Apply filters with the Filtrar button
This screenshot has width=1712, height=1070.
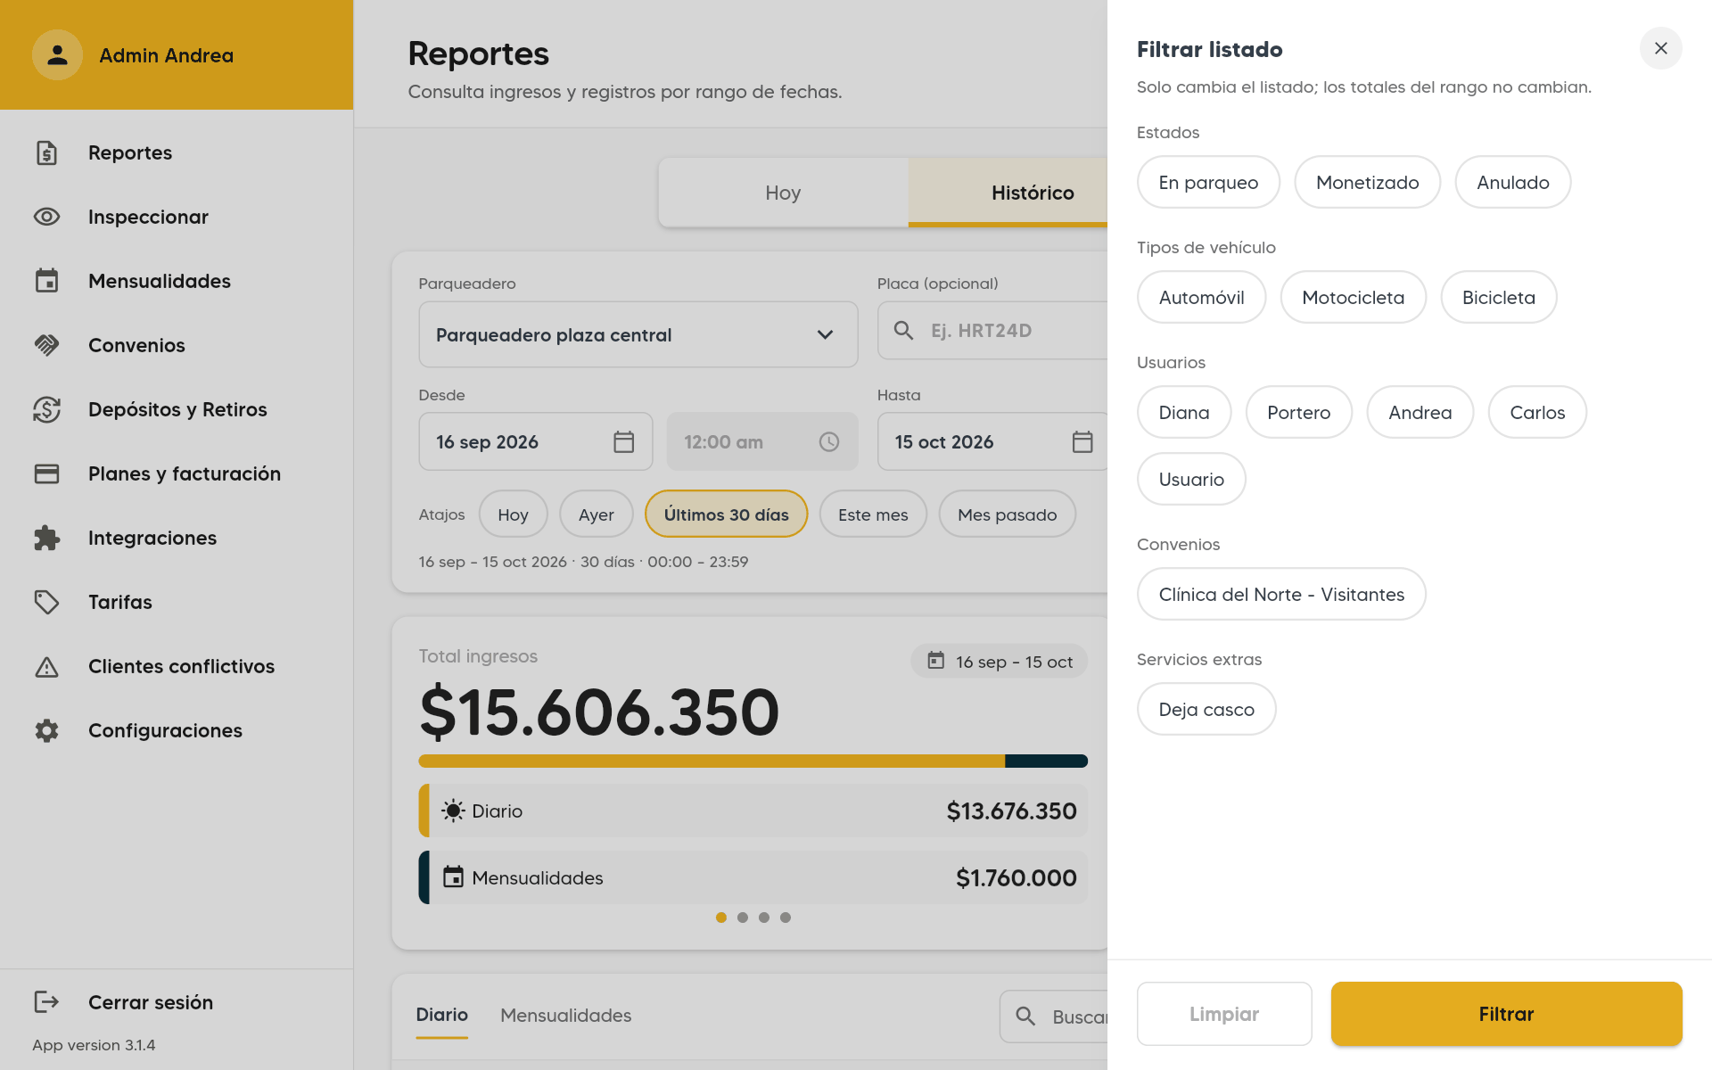point(1506,1014)
